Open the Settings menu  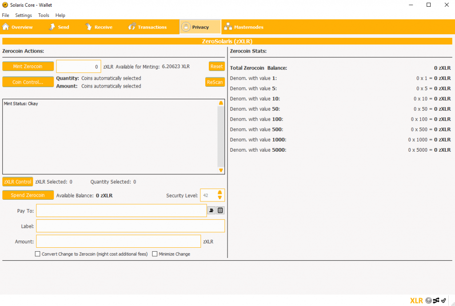(23, 15)
